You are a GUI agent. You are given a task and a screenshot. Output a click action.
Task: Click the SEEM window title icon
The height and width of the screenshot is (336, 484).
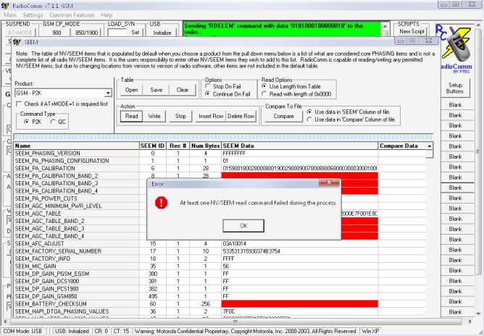coord(17,42)
